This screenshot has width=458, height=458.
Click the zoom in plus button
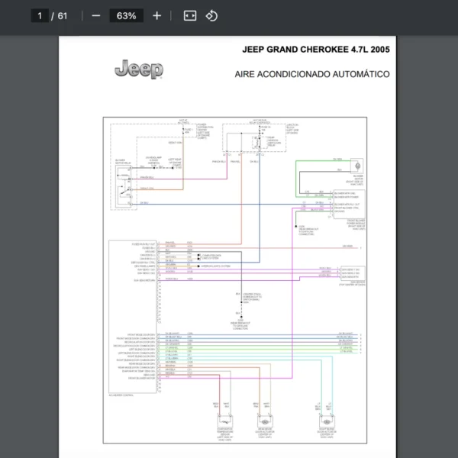point(156,16)
